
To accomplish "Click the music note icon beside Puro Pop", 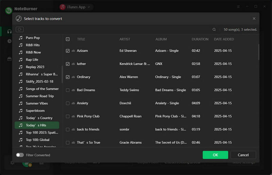I will pyautogui.click(x=21, y=38).
